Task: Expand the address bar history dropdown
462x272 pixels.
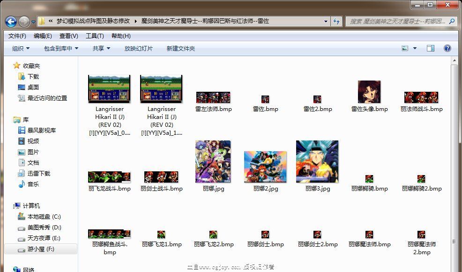Action: click(326, 21)
